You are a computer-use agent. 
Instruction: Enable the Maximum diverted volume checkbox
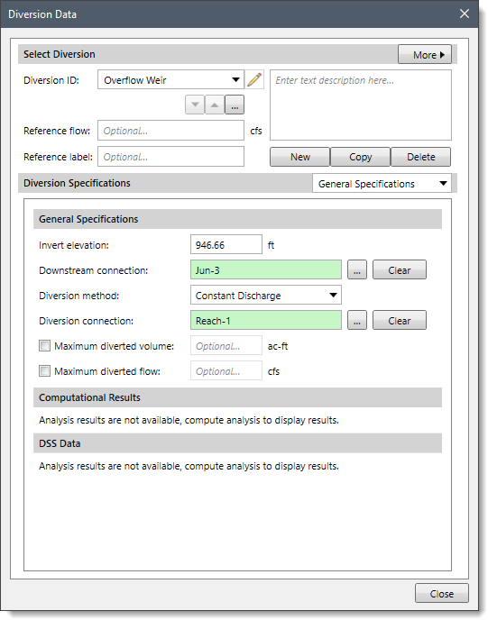[x=45, y=346]
